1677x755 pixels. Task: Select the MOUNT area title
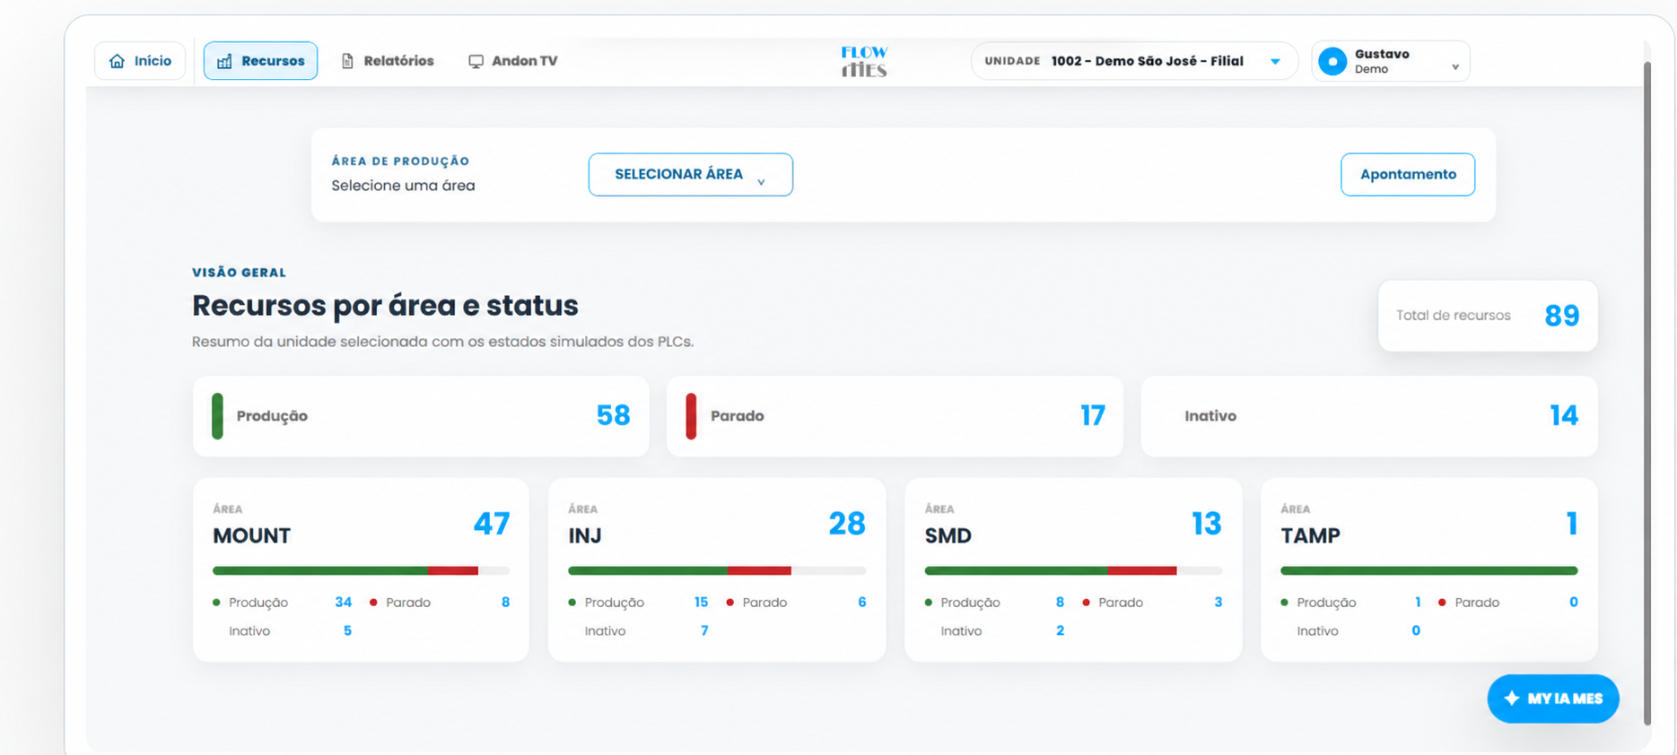pos(251,536)
